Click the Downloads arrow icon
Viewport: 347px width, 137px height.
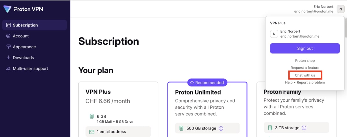tap(8, 58)
